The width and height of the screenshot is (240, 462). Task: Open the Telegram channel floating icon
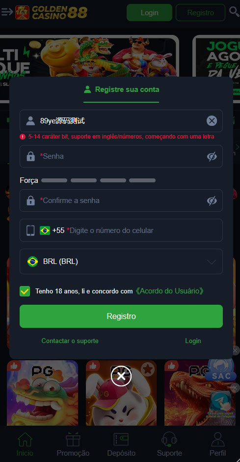pyautogui.click(x=221, y=404)
